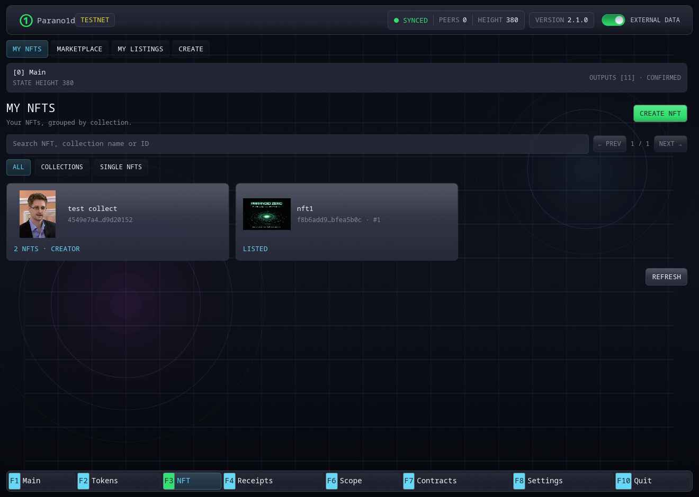Screen dimensions: 699x497
Task: Click the Listed status on nft1
Action: [255, 249]
